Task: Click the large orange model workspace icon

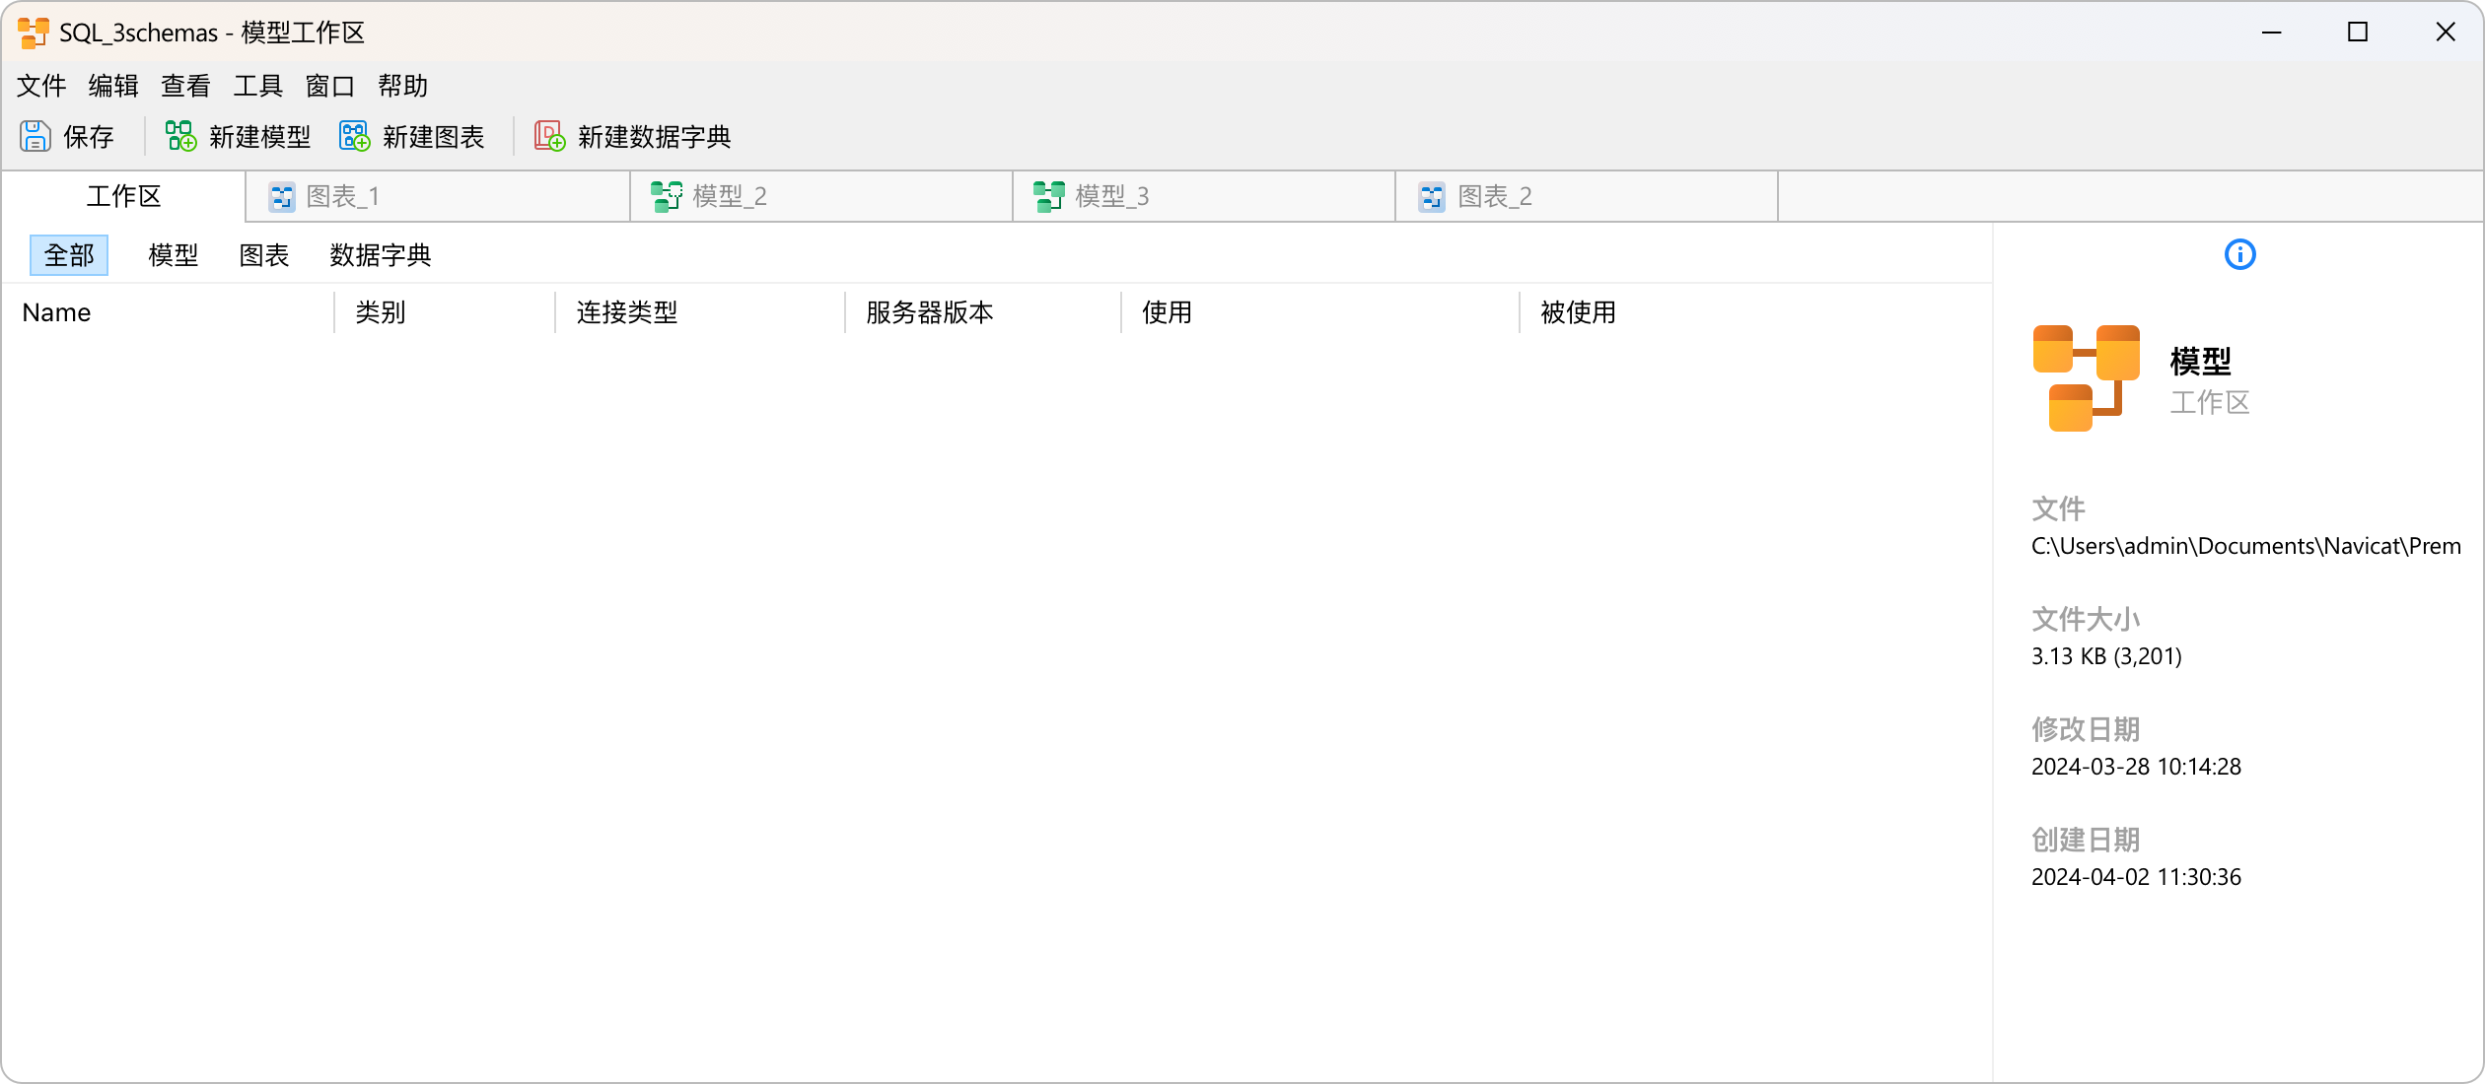Action: pyautogui.click(x=2086, y=378)
